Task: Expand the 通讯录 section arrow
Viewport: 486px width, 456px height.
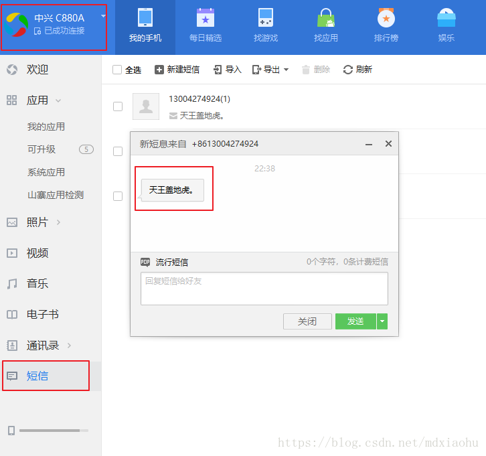Action: click(x=69, y=346)
